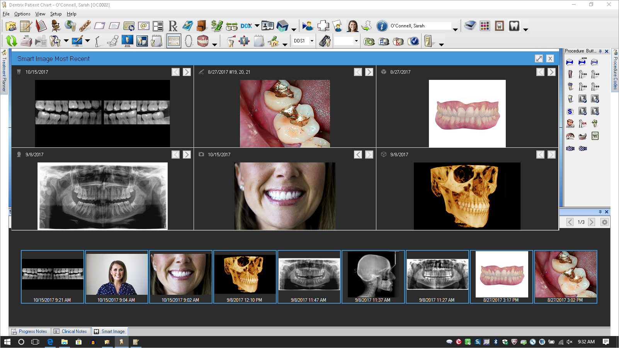Go to the next page of the 1/3 pager

[592, 222]
